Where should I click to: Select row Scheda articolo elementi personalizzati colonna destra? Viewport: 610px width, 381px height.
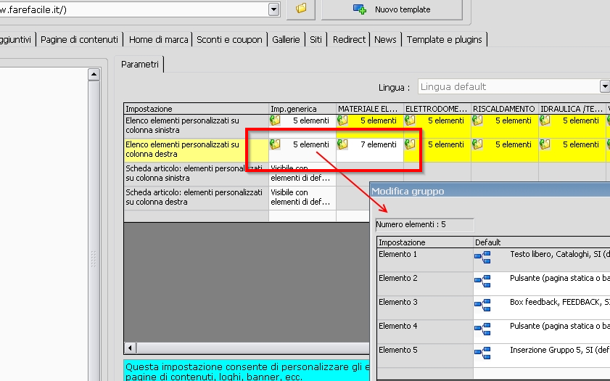point(196,197)
